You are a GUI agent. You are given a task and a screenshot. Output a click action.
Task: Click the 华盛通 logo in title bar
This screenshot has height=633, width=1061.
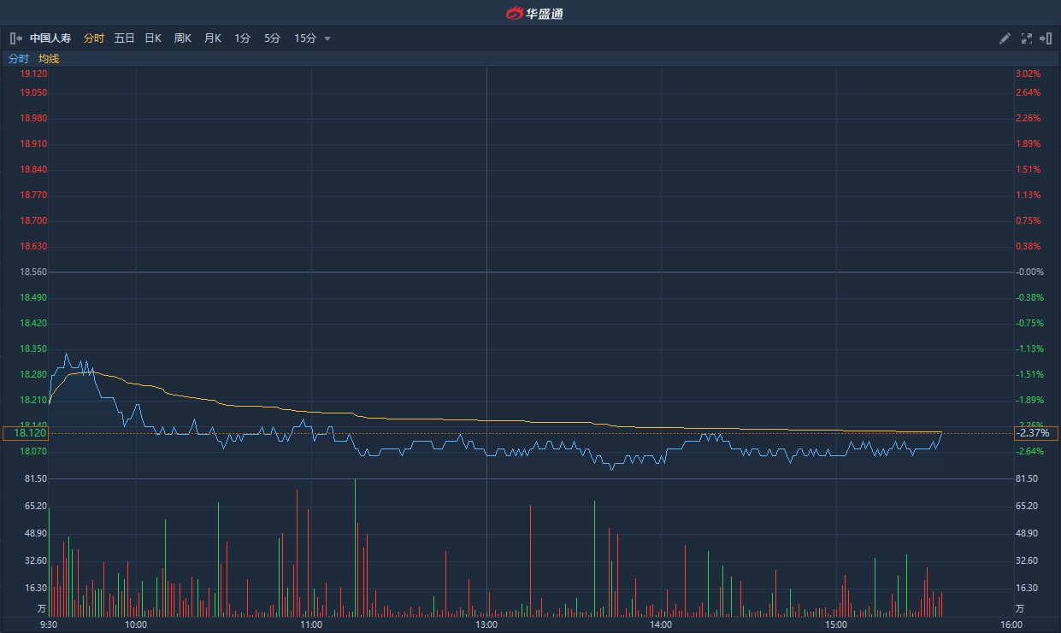click(533, 13)
